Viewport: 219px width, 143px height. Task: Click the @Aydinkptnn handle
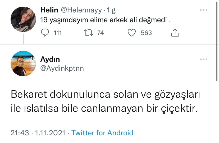(62, 68)
